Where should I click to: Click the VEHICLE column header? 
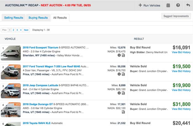10,39
